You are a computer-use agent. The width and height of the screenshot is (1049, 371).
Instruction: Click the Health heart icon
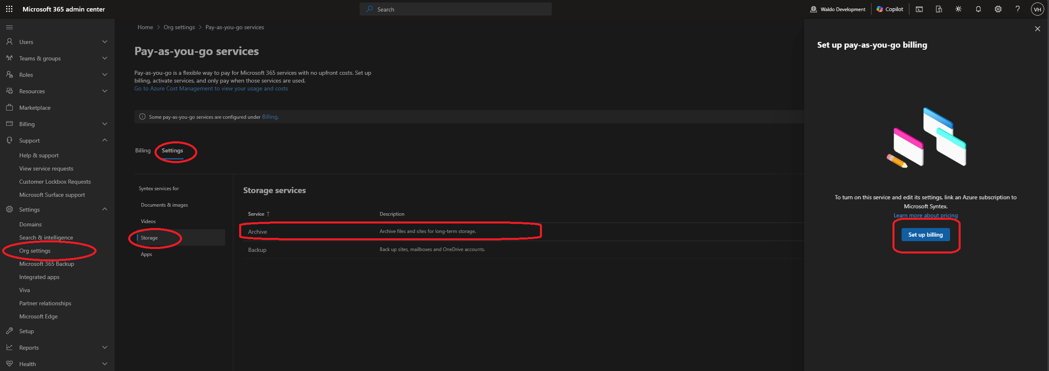pos(9,364)
